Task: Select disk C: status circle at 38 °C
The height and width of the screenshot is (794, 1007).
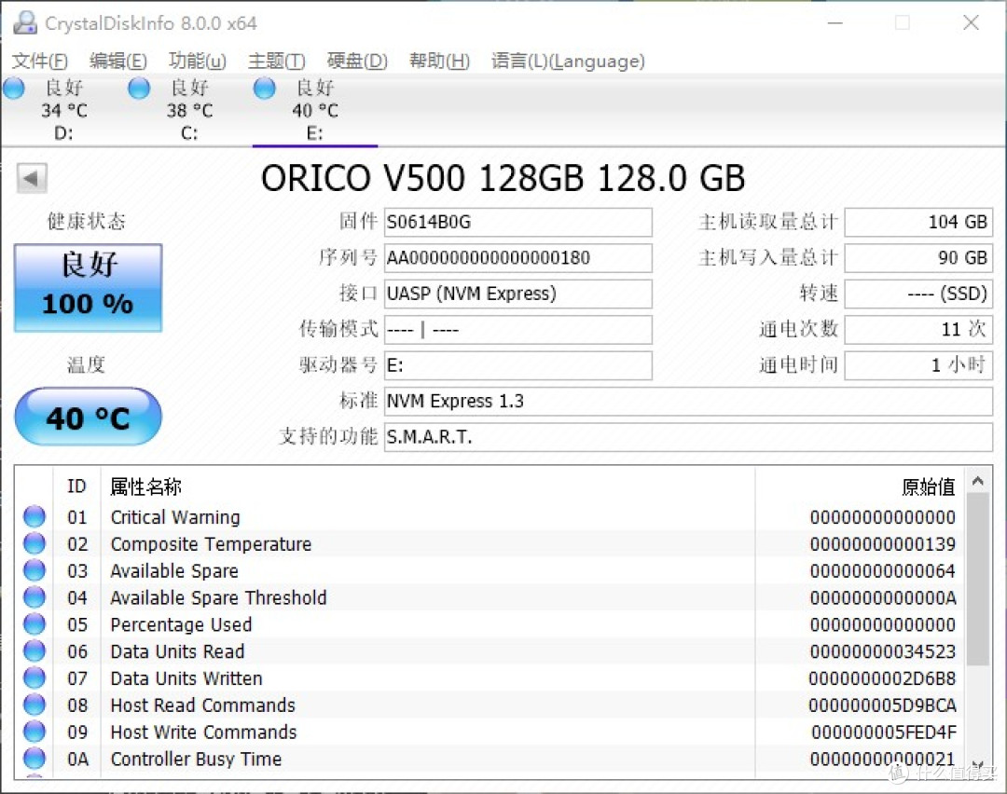Action: pos(139,88)
